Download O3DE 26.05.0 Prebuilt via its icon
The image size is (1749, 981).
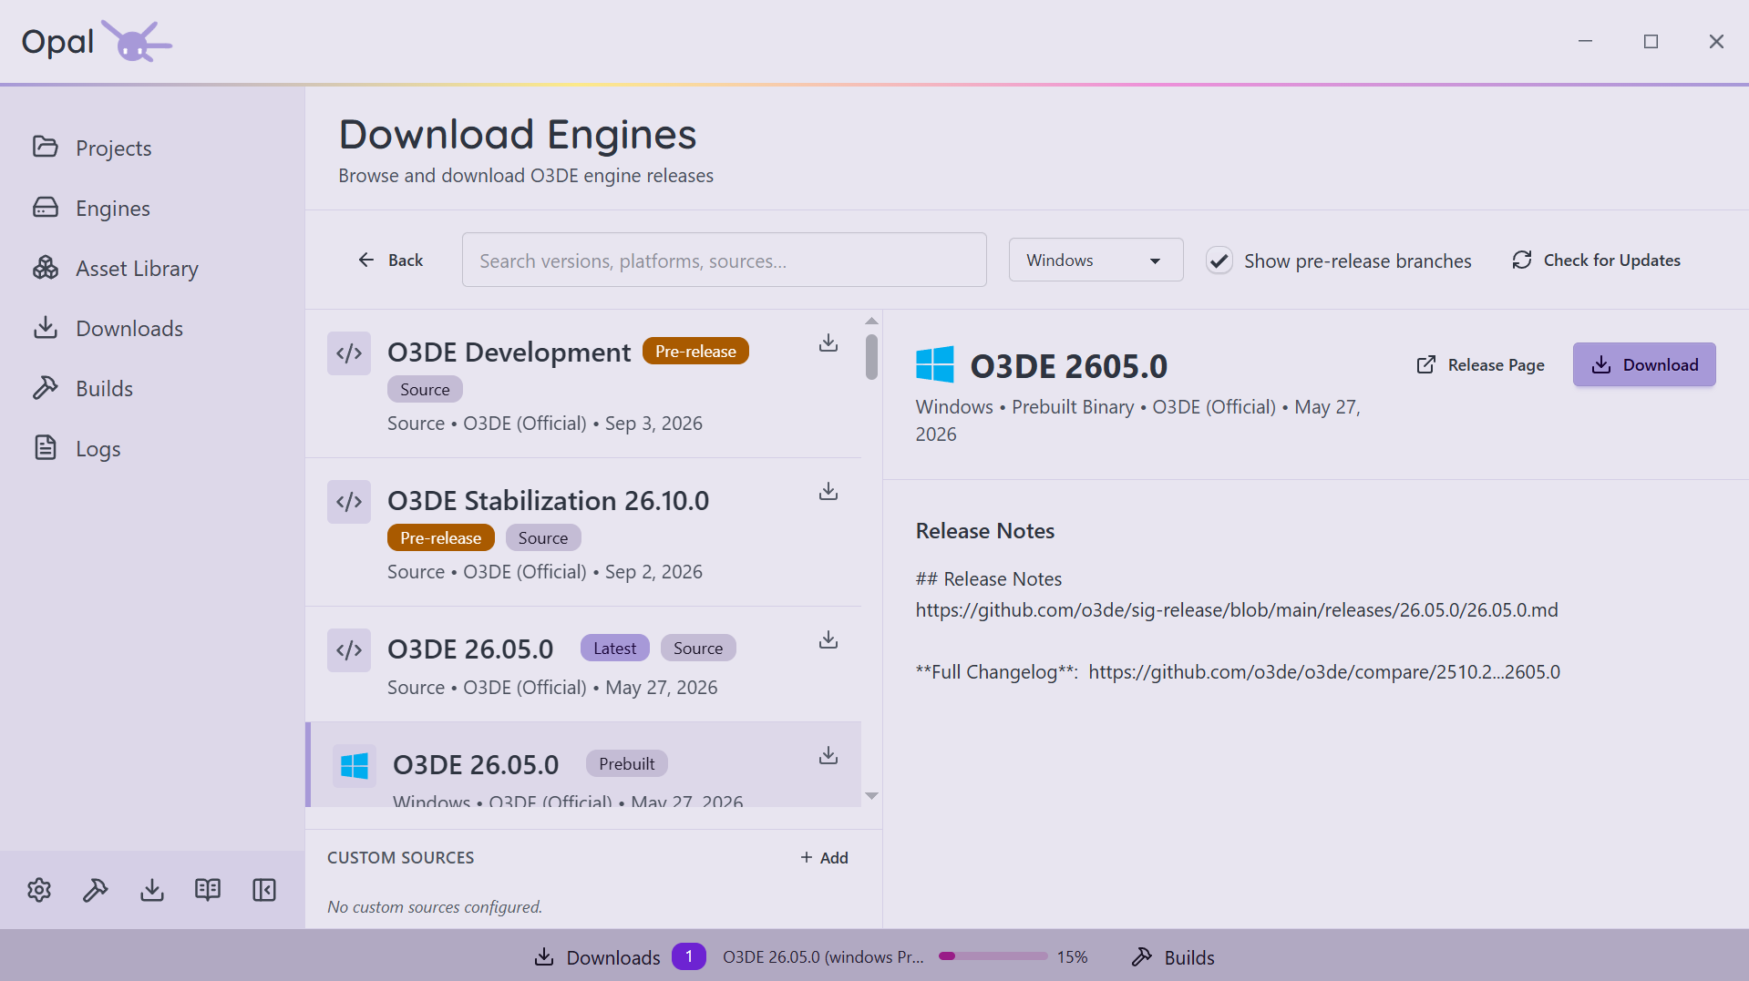828,755
